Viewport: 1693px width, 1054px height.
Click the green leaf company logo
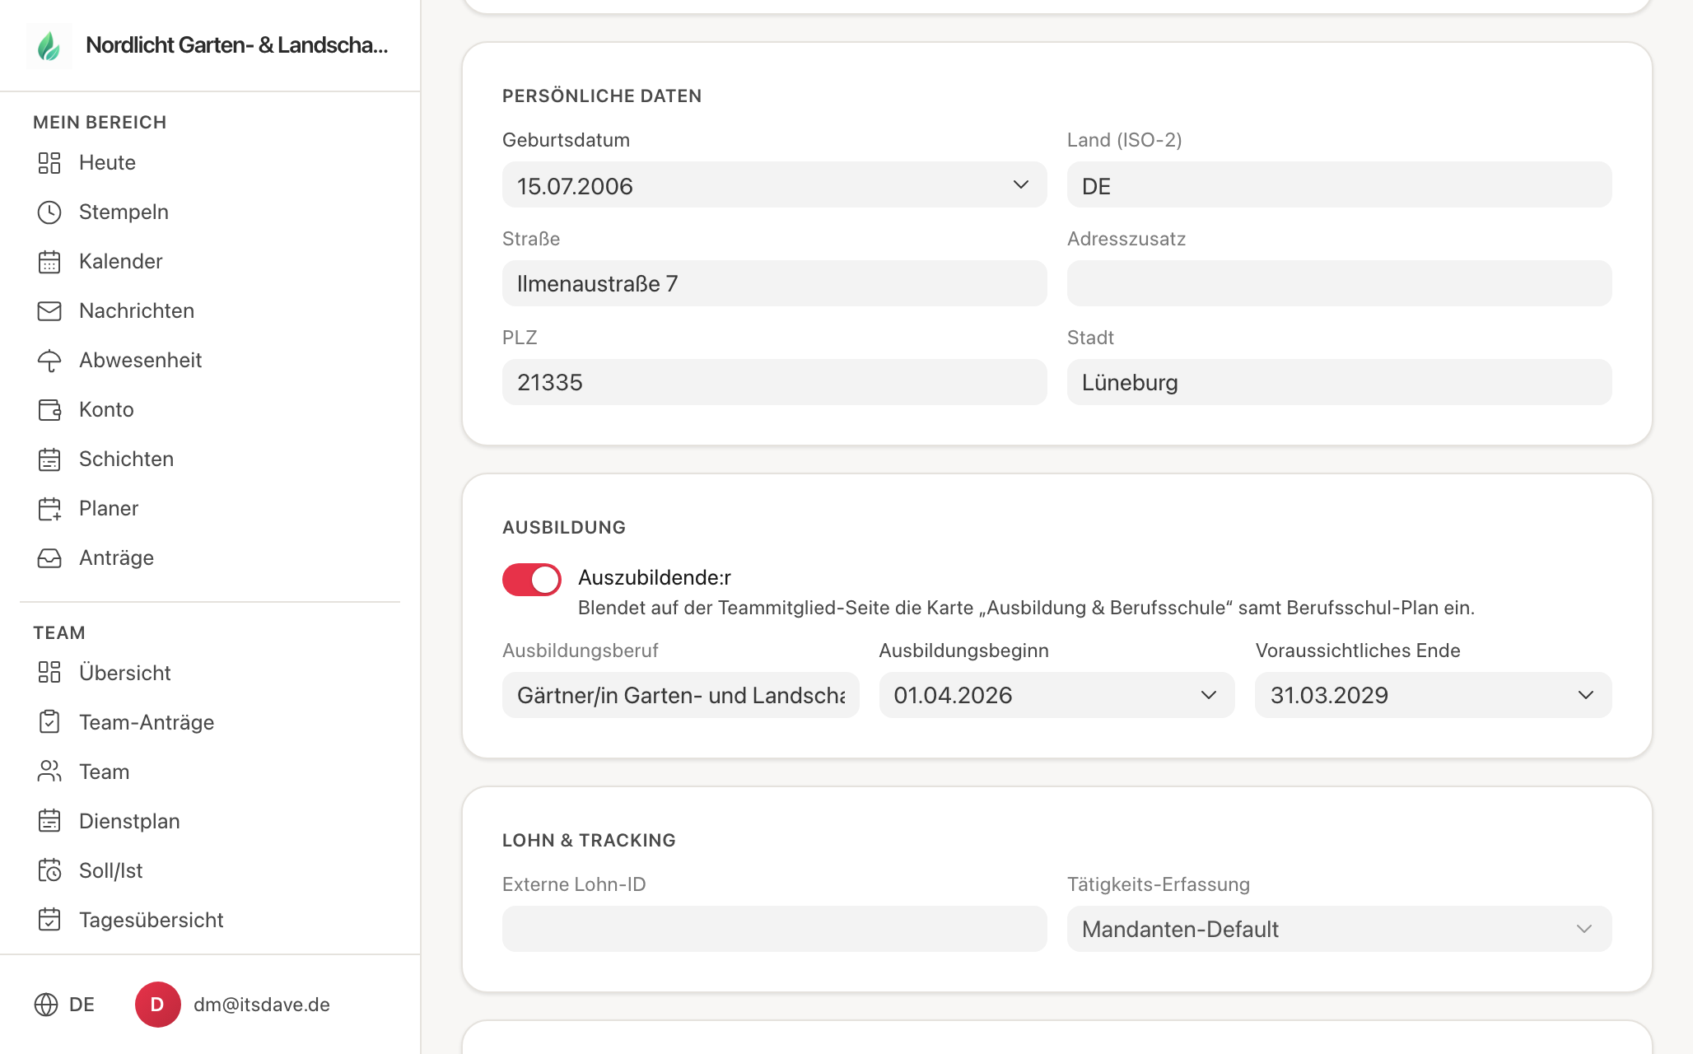click(49, 45)
